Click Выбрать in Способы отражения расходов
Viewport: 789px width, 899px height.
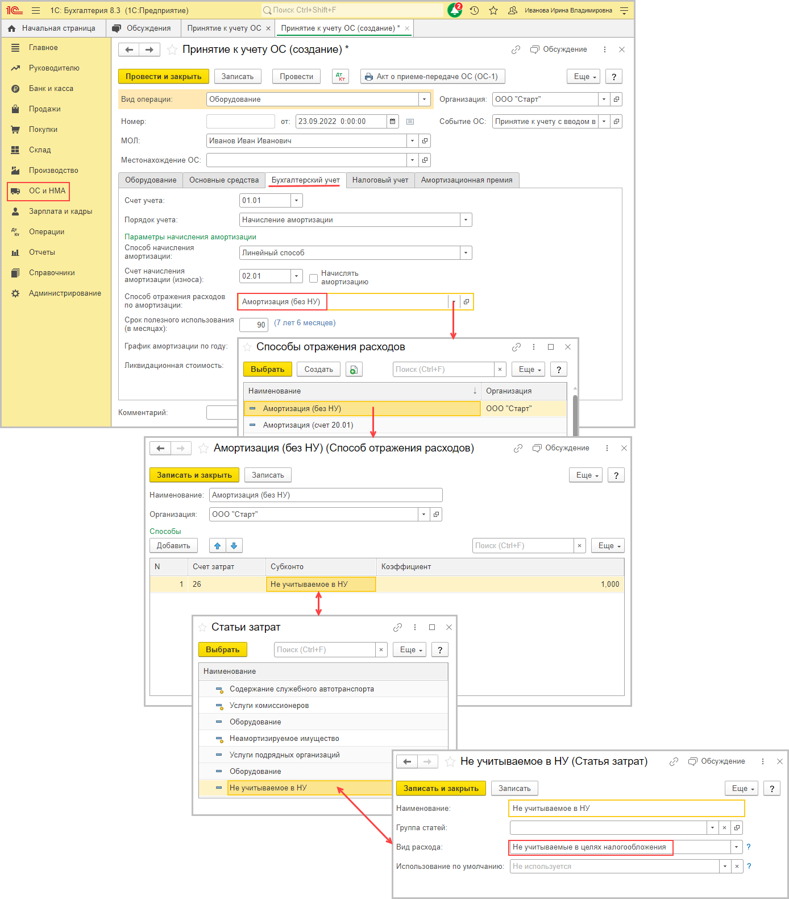point(268,370)
